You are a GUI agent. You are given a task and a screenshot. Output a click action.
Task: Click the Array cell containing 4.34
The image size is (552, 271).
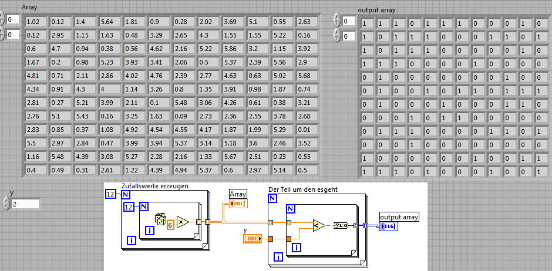(36, 89)
